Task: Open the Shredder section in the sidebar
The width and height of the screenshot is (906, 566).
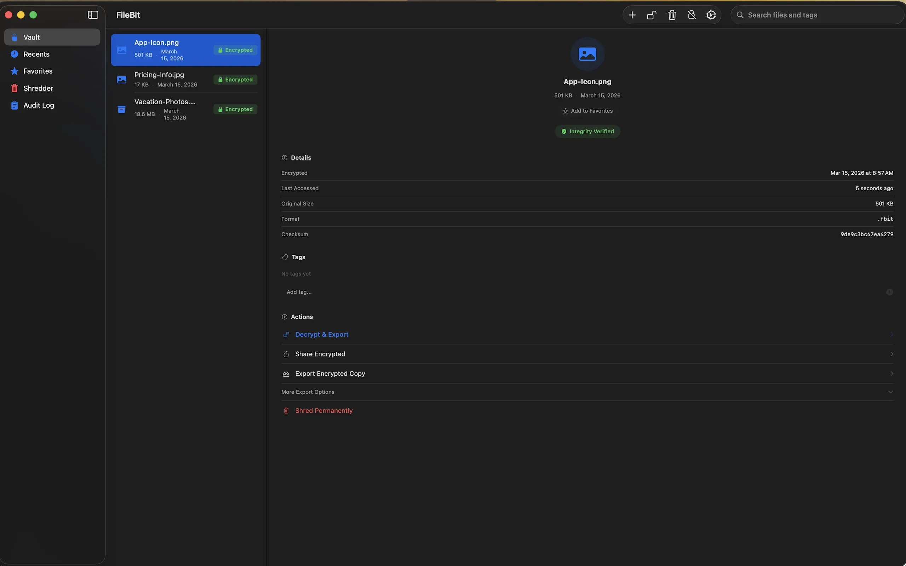Action: coord(39,88)
